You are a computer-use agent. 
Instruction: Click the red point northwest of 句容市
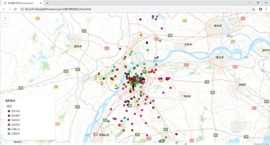click(170, 88)
